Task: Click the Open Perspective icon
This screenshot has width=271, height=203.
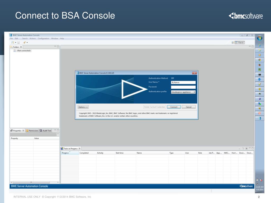Action: [233, 43]
